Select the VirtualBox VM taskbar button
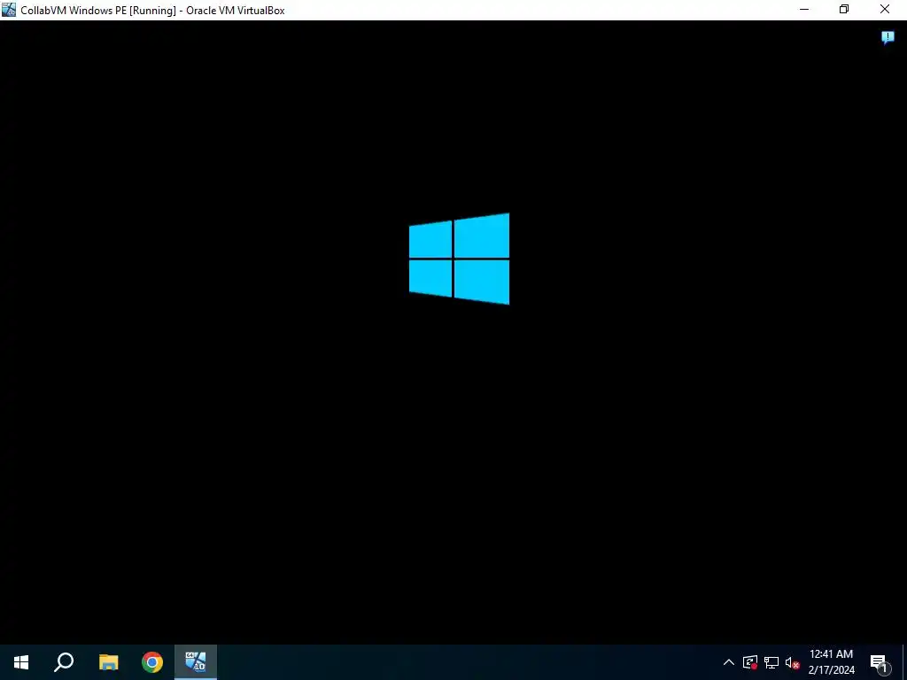Screen dimensions: 907x680 click(196, 662)
